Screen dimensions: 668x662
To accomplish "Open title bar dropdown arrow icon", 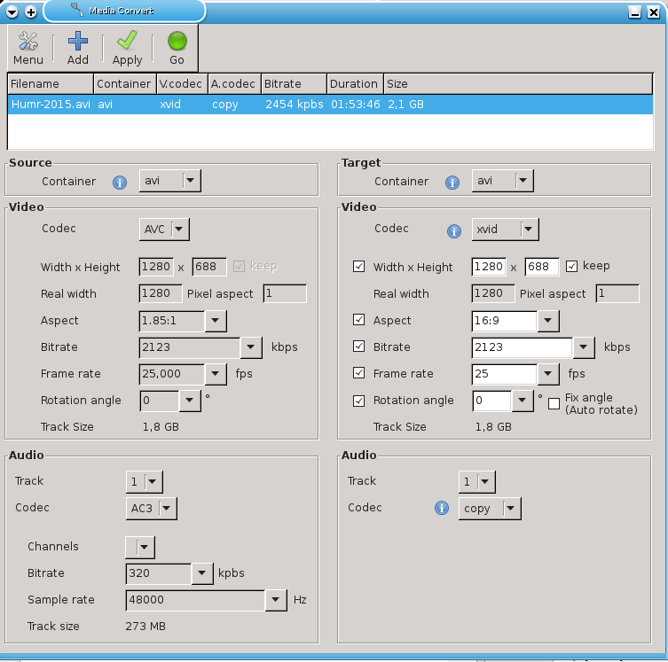I will point(12,12).
